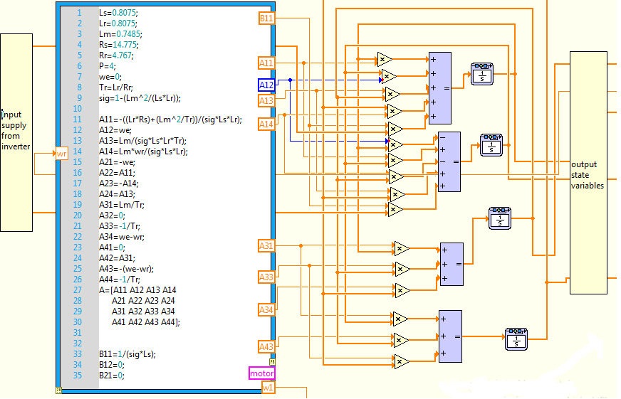Click the A43 output terminal
The image size is (621, 399).
[x=266, y=346]
